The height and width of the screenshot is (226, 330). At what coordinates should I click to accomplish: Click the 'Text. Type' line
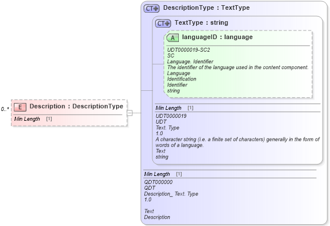point(167,128)
